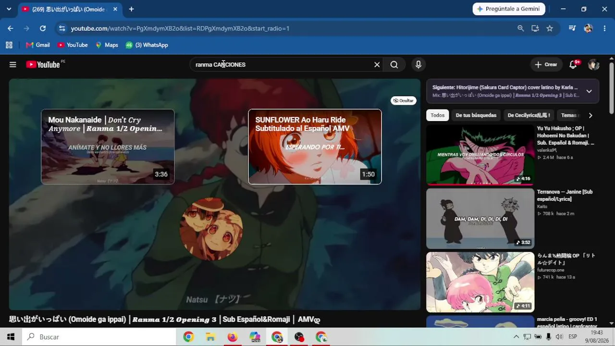Go back to the previous page
This screenshot has height=346, width=615.
[11, 28]
